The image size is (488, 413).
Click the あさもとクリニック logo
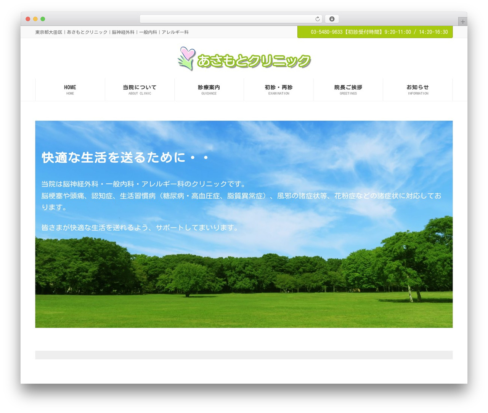tap(244, 59)
